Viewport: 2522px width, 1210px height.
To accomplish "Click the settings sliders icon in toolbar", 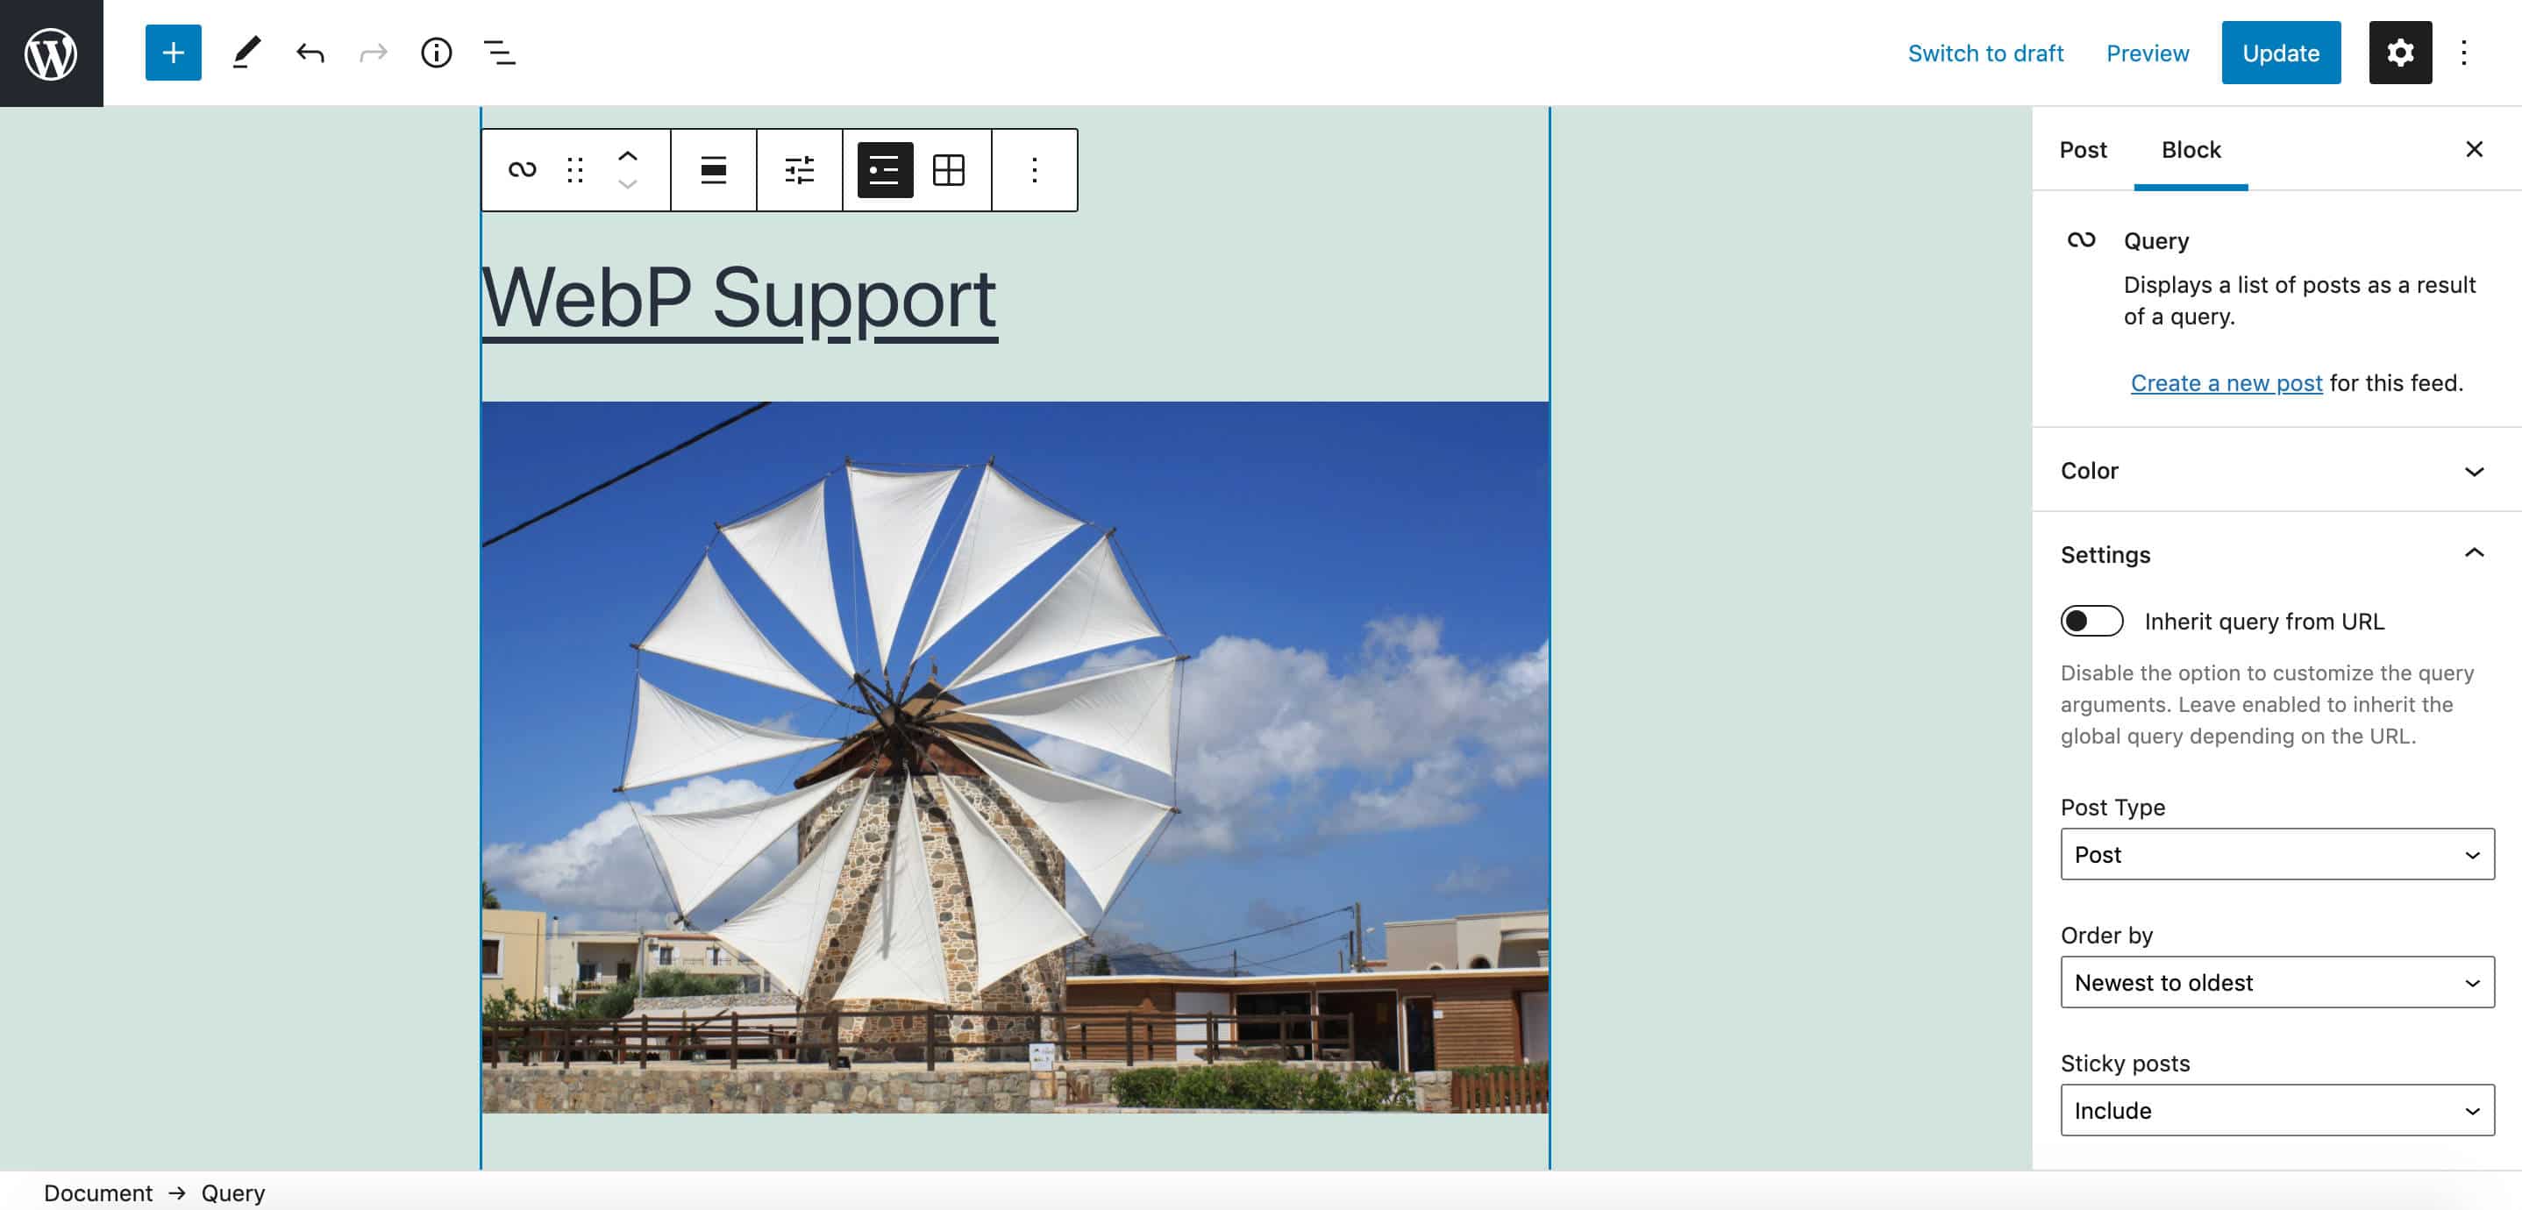I will [800, 169].
